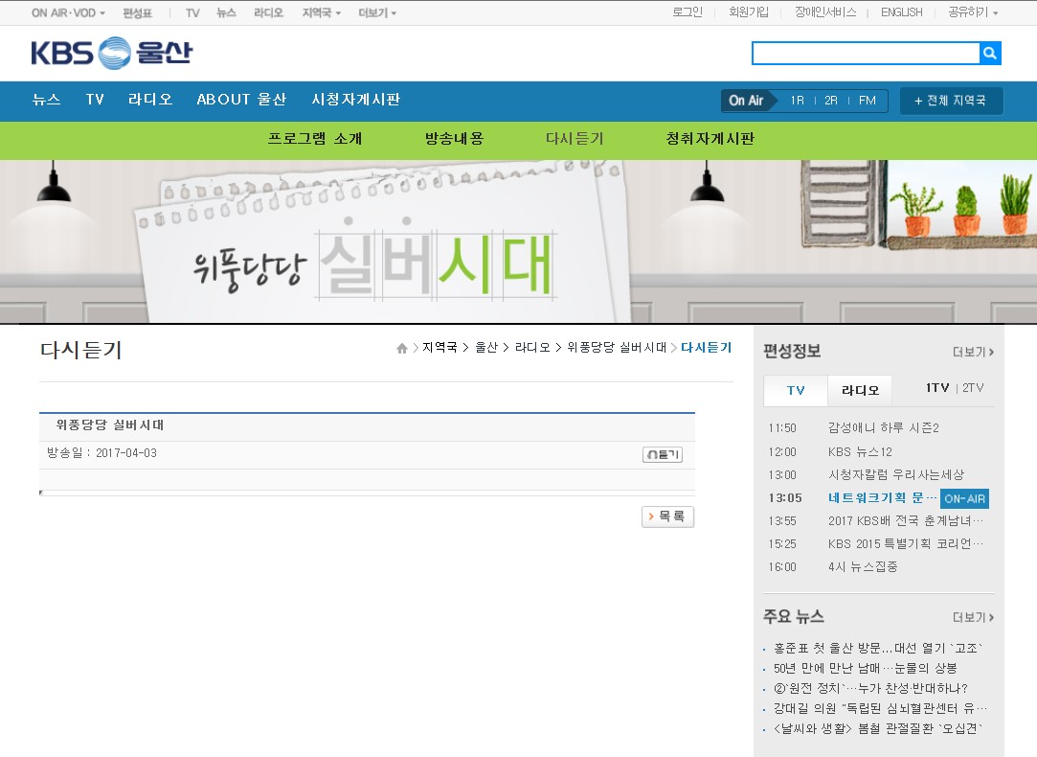Open the ON AIR·VOD dropdown

pyautogui.click(x=68, y=12)
